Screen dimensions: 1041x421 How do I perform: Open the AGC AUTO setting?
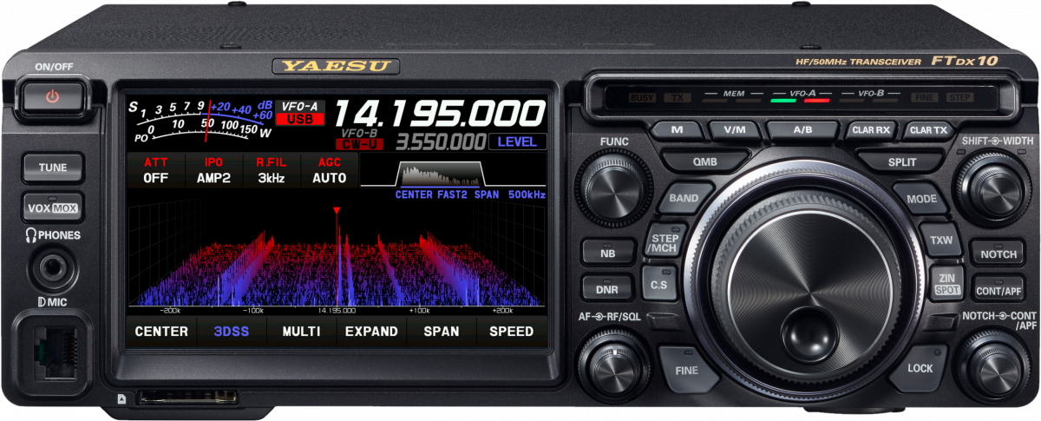pyautogui.click(x=329, y=170)
